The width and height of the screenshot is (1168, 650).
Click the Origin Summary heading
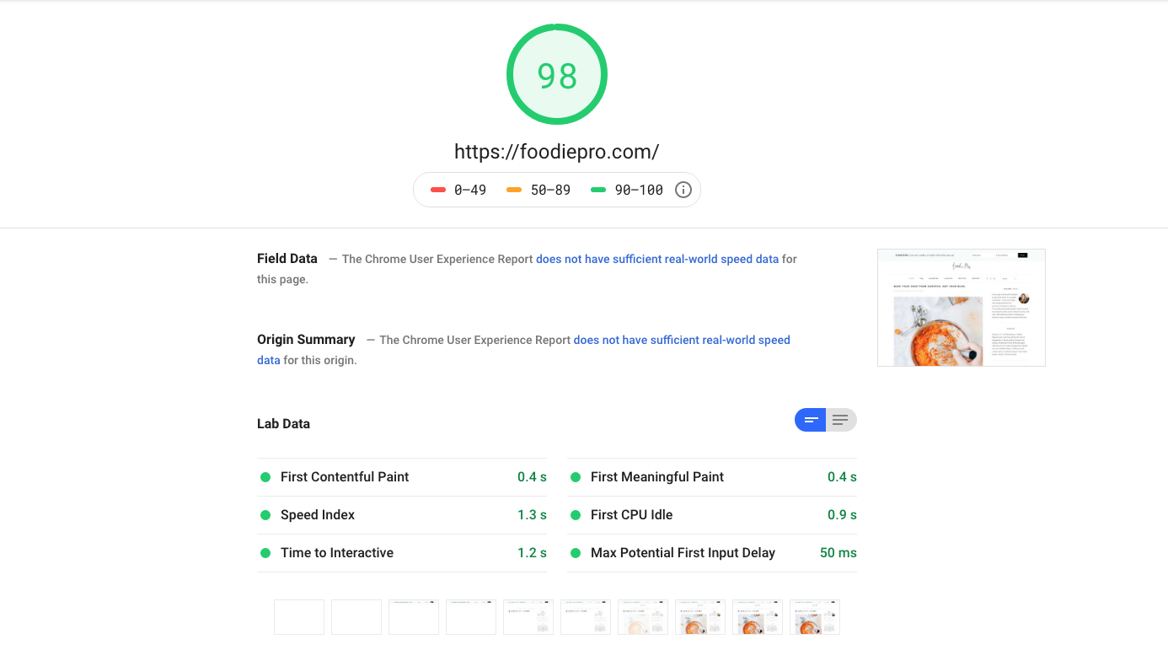coord(306,340)
